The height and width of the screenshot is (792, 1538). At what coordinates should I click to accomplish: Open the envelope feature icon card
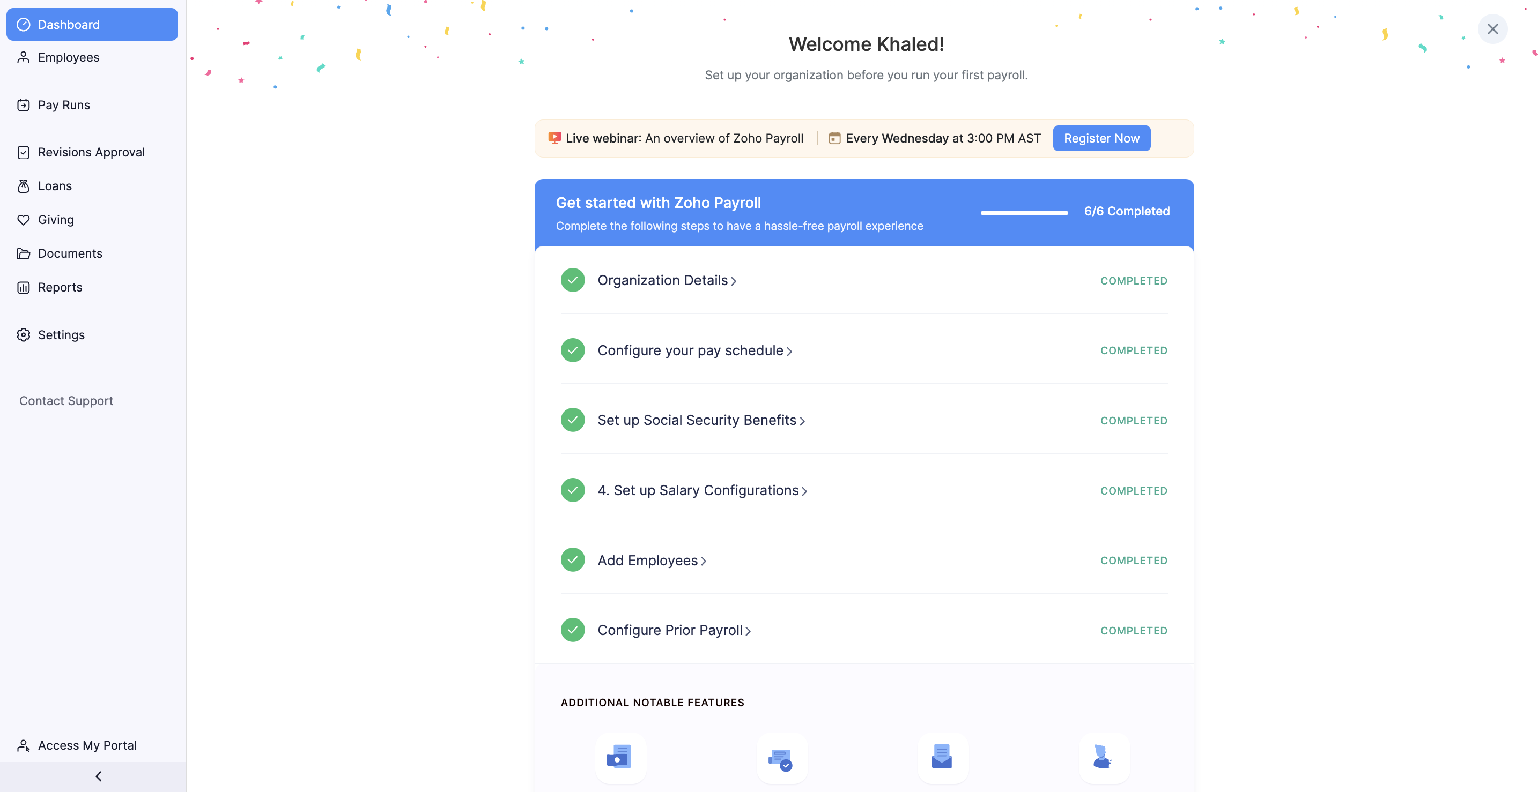pyautogui.click(x=942, y=757)
